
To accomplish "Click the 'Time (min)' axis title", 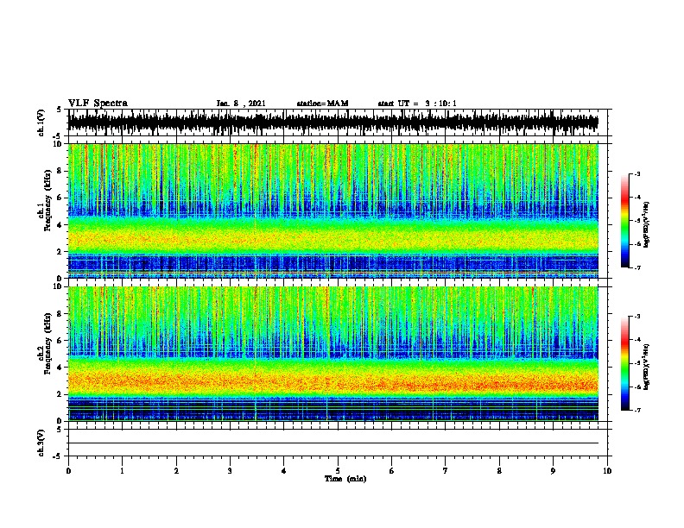I will click(x=345, y=479).
